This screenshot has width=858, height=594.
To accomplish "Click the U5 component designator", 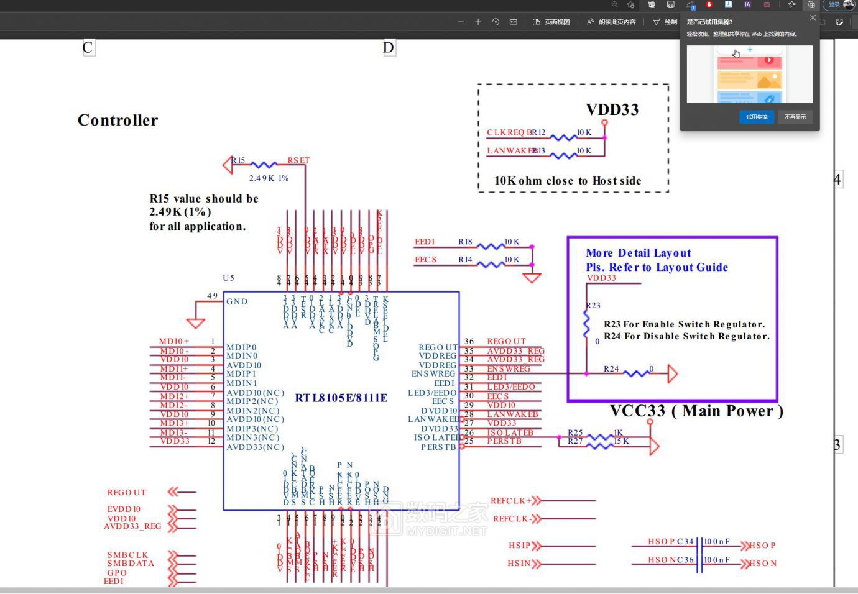I will click(228, 278).
